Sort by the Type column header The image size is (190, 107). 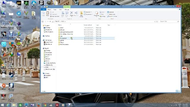pyautogui.click(x=97, y=25)
